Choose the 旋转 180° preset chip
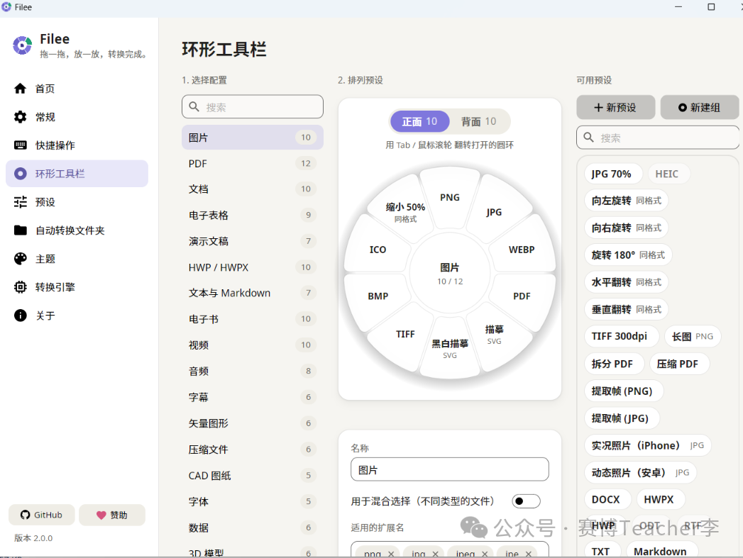The image size is (743, 558). [628, 255]
